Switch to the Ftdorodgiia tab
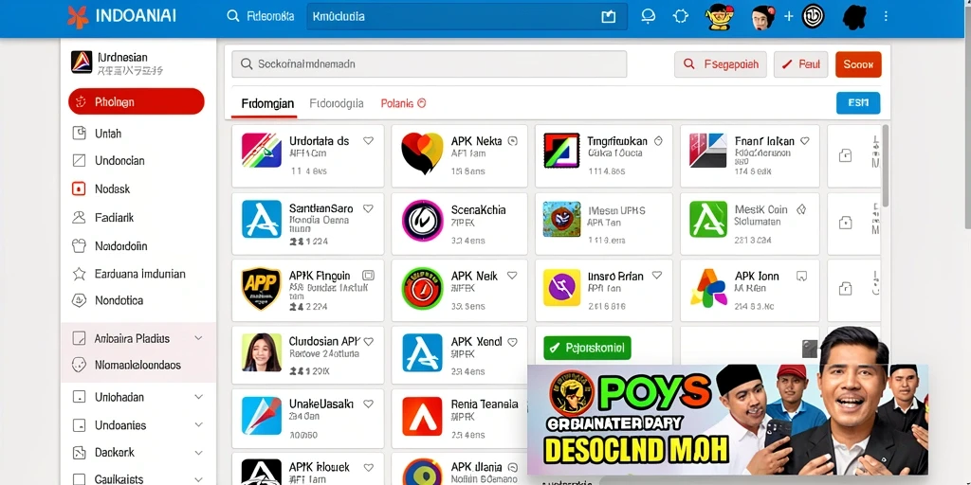 pyautogui.click(x=337, y=104)
